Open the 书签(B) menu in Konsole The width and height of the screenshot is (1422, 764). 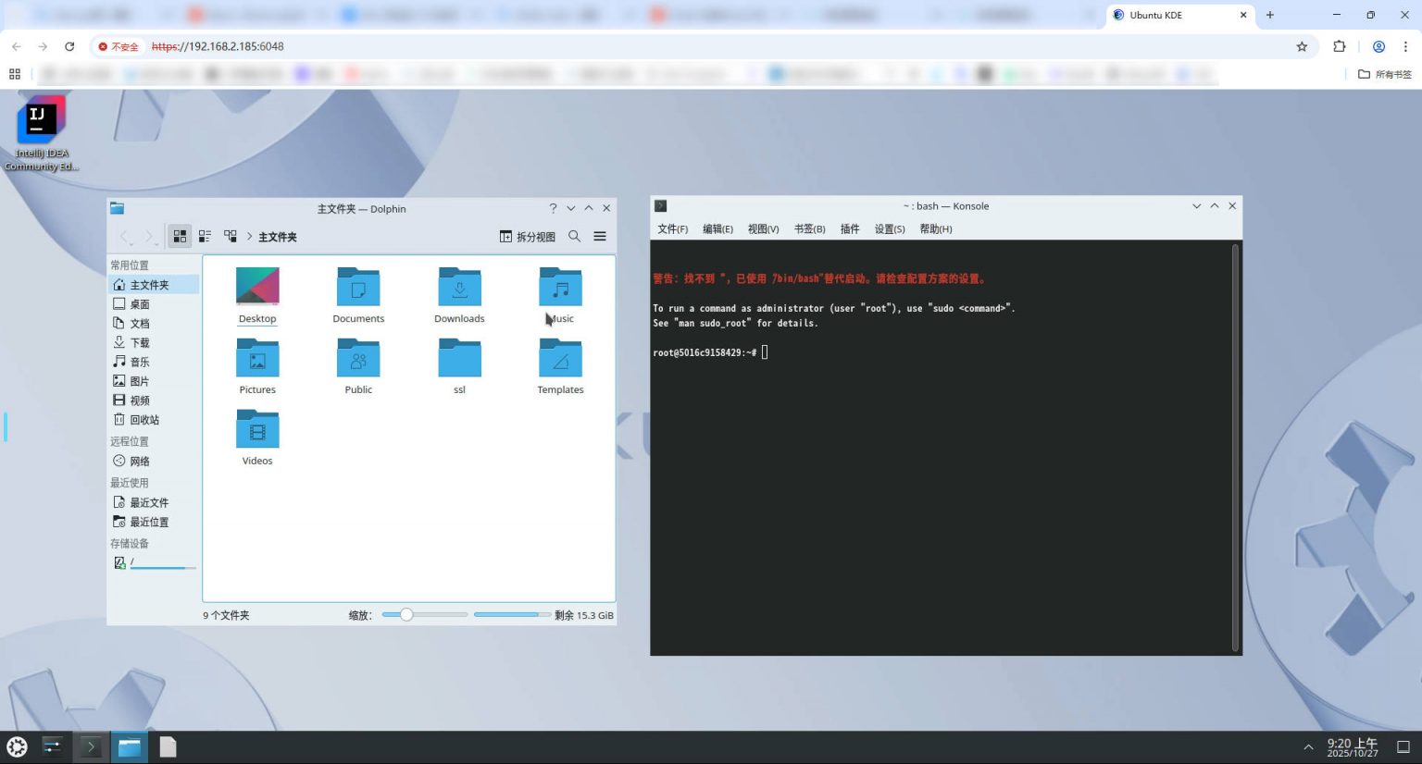coord(809,228)
